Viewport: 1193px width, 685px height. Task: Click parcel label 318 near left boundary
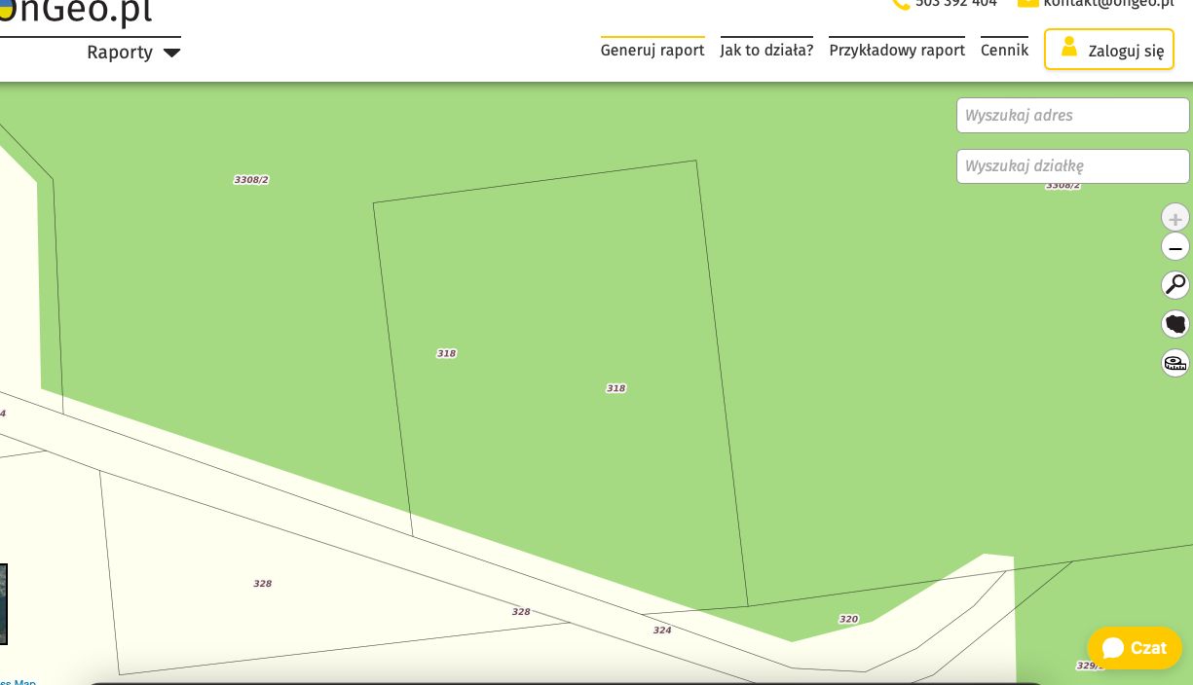click(446, 353)
